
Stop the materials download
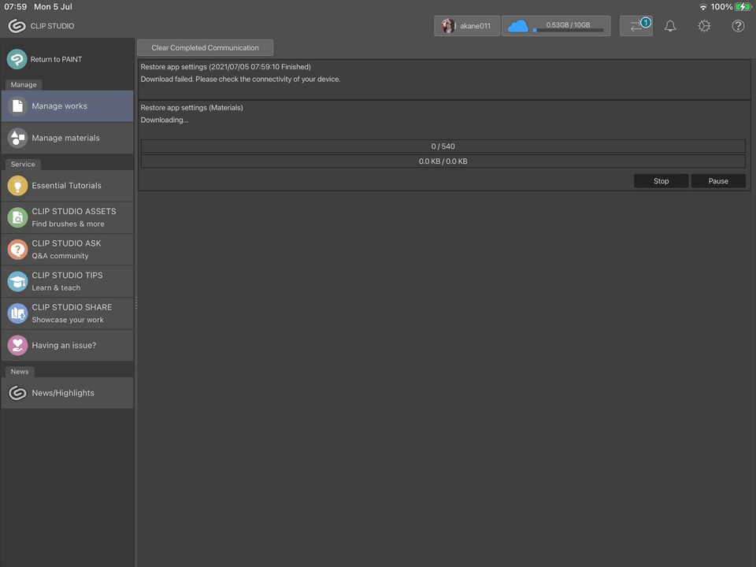point(661,181)
